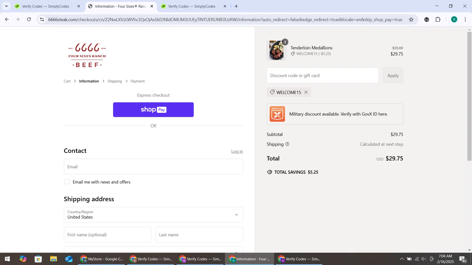Open the Chrome profile avatar
Image resolution: width=472 pixels, height=265 pixels.
tap(454, 19)
